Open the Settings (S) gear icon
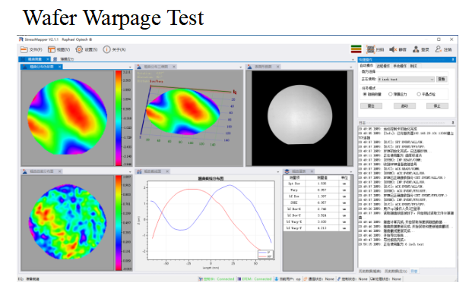 [79, 49]
